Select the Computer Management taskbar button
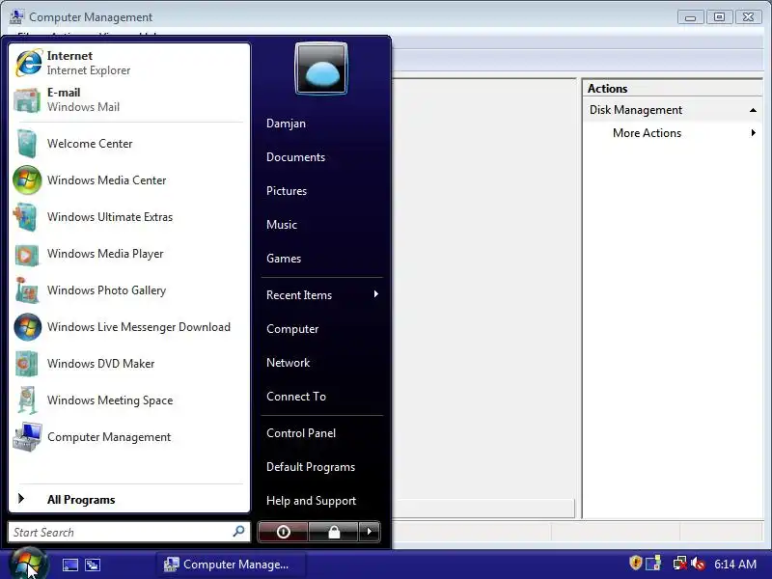Screen dimensions: 772x579 click(232, 565)
